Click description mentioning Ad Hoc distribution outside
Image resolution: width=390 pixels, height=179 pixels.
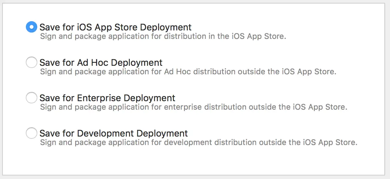pyautogui.click(x=188, y=72)
